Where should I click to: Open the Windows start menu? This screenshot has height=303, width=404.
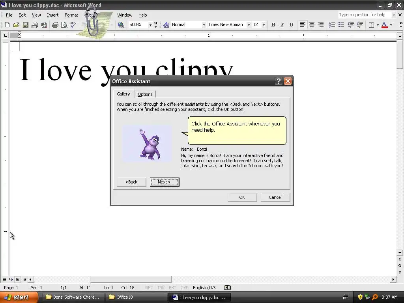[x=19, y=297]
